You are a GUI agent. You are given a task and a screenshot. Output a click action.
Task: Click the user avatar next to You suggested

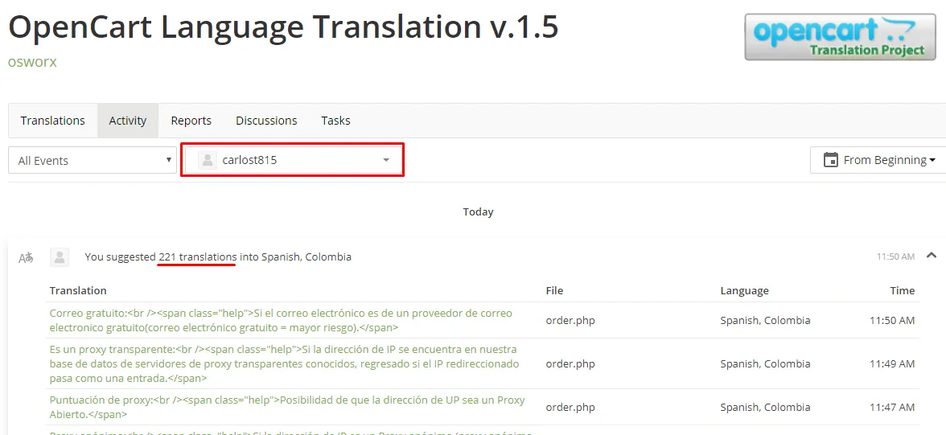click(x=60, y=257)
